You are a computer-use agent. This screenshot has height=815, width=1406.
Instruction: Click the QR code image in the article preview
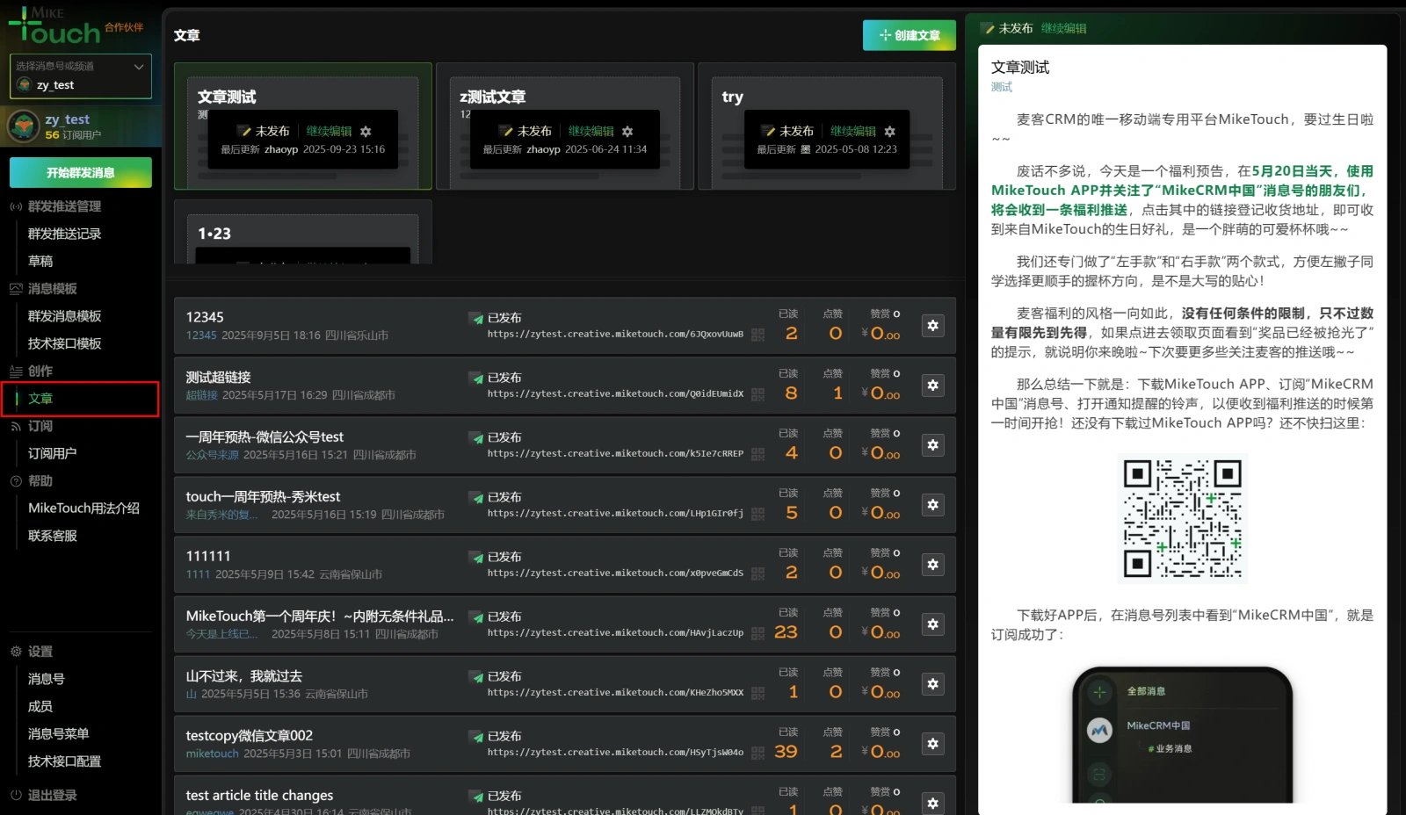click(1182, 518)
